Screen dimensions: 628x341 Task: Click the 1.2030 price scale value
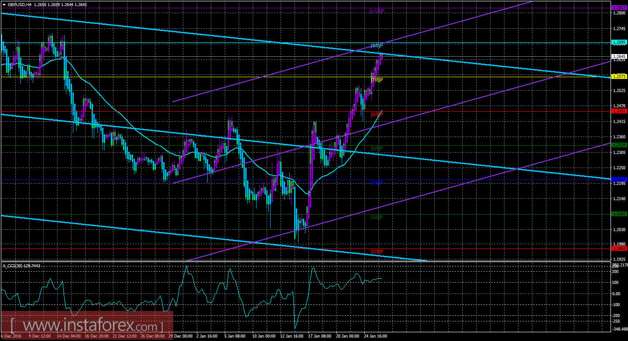(619, 230)
